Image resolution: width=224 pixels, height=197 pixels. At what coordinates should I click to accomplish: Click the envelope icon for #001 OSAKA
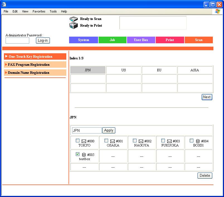113,141
